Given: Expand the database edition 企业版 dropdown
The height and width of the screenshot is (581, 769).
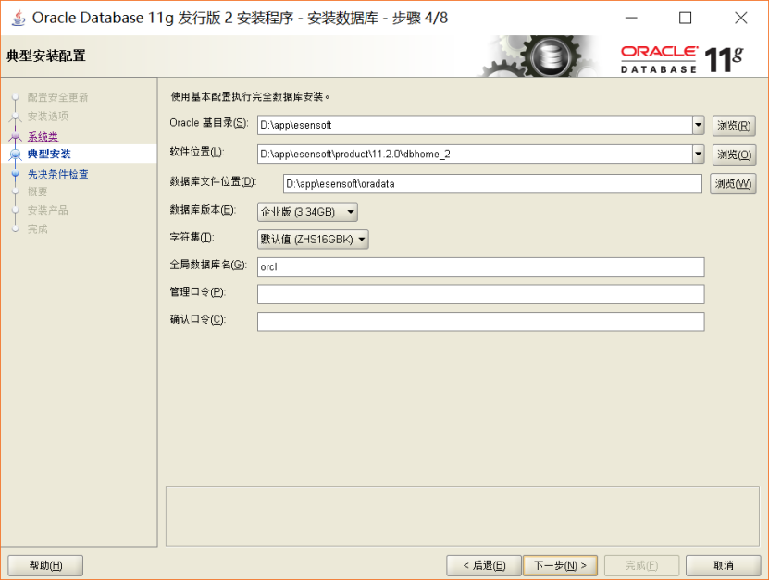Looking at the screenshot, I should [307, 212].
